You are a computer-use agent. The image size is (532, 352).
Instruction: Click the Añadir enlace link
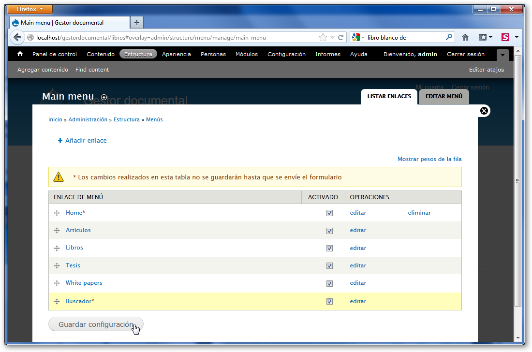pos(86,141)
